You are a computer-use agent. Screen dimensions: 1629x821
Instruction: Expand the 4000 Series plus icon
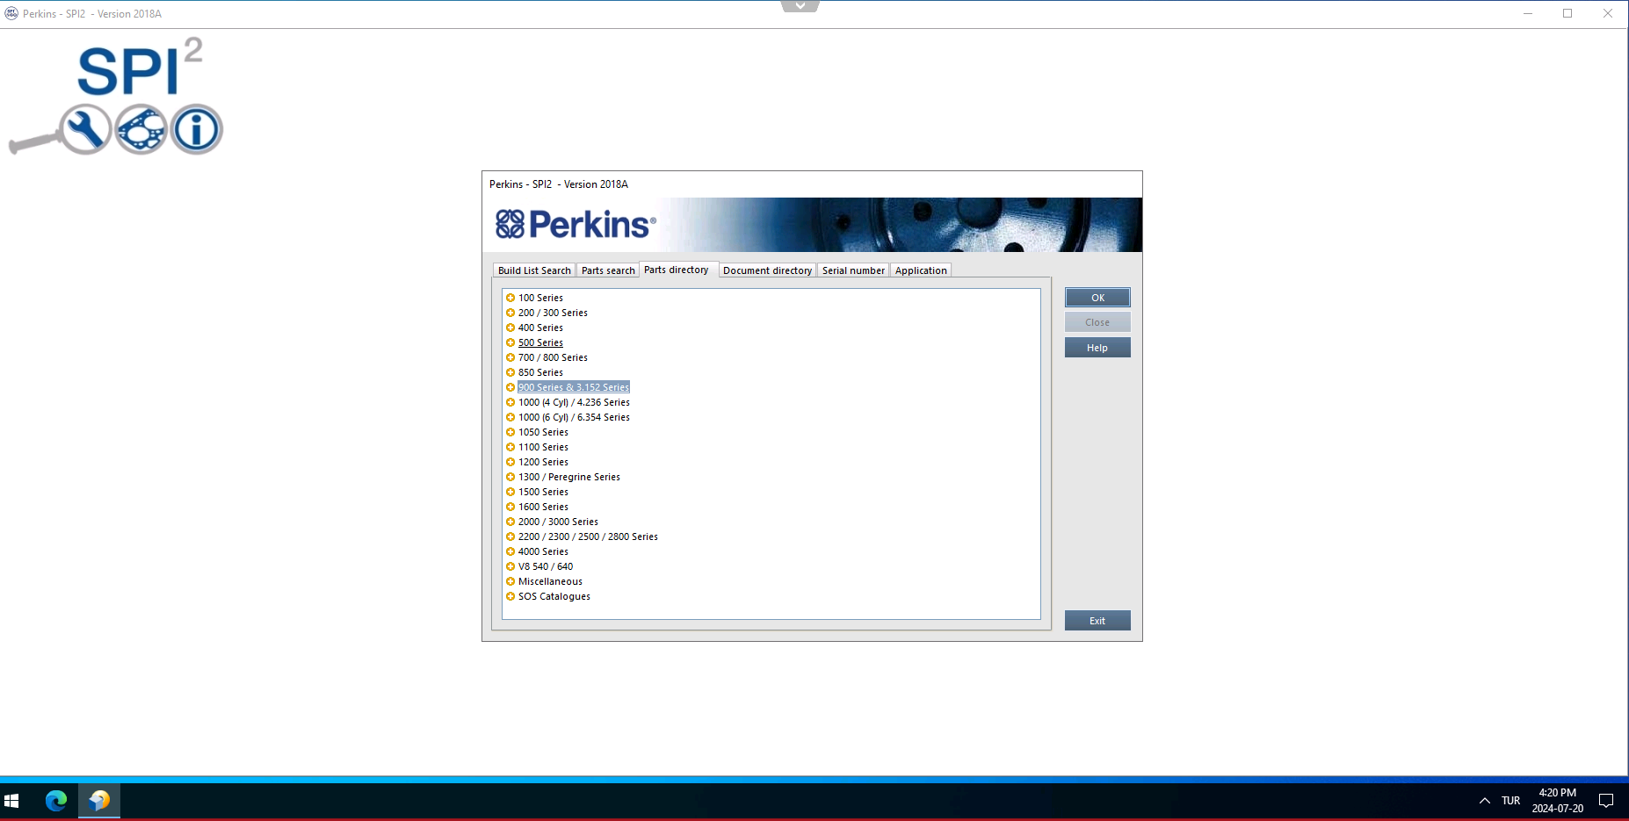pyautogui.click(x=510, y=551)
